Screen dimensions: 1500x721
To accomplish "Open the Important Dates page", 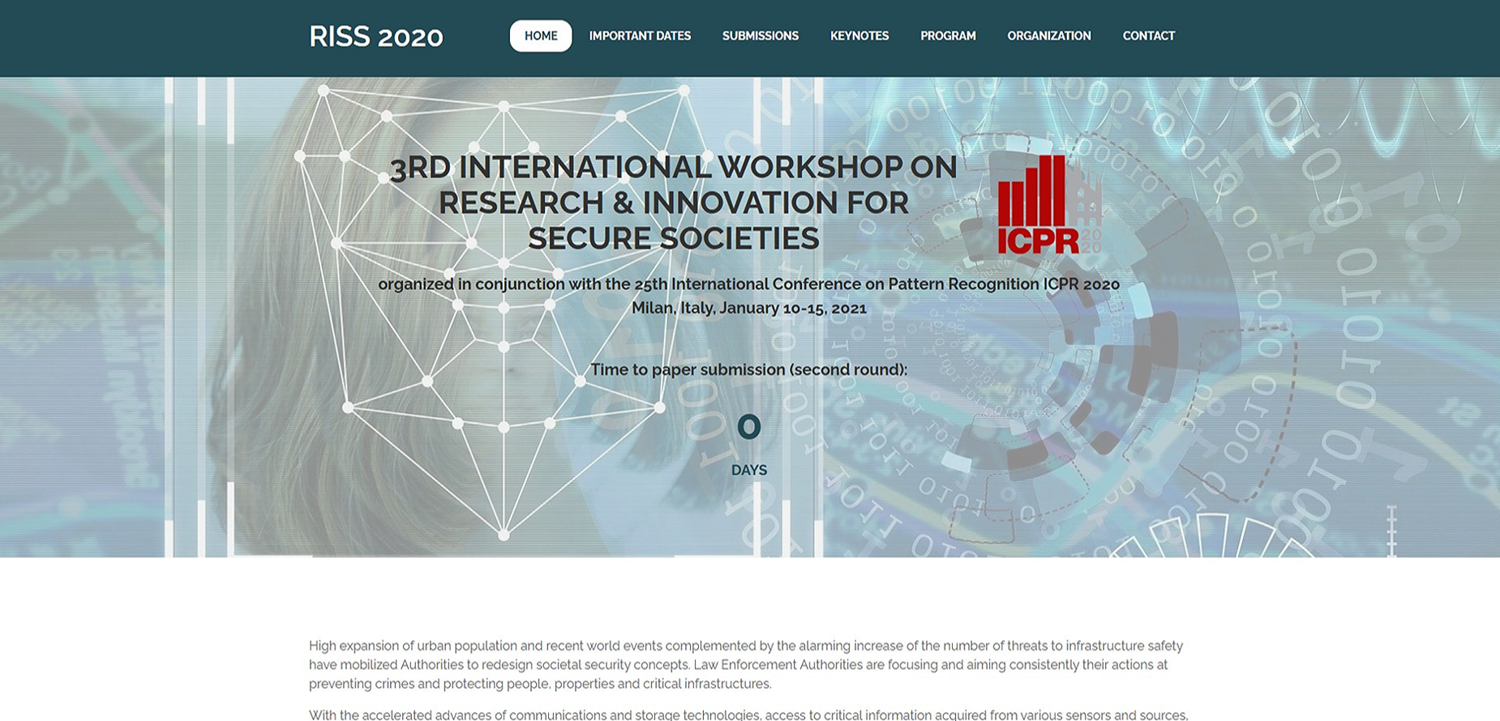I will (x=640, y=36).
